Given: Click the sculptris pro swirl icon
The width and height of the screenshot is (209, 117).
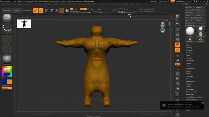Looking at the screenshot, I should click(x=67, y=10).
